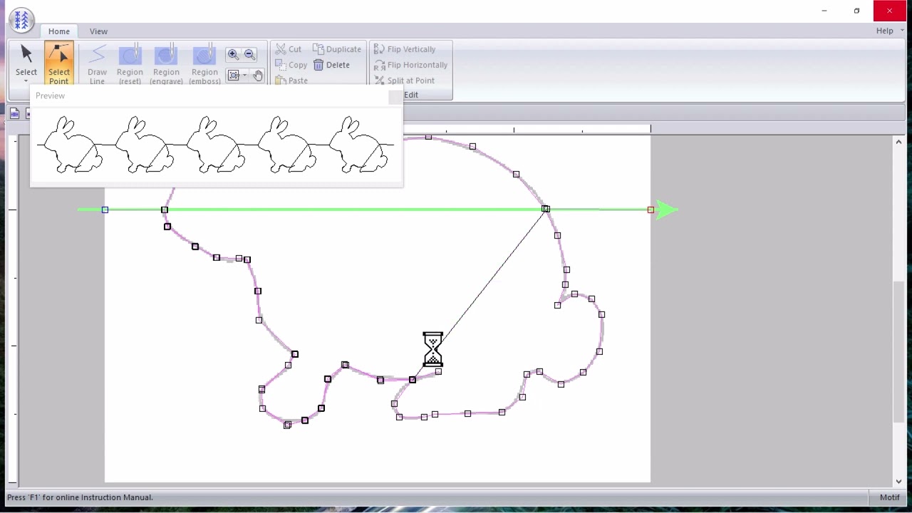Click the Zoom Out magnifier
This screenshot has height=513, width=912.
point(249,55)
